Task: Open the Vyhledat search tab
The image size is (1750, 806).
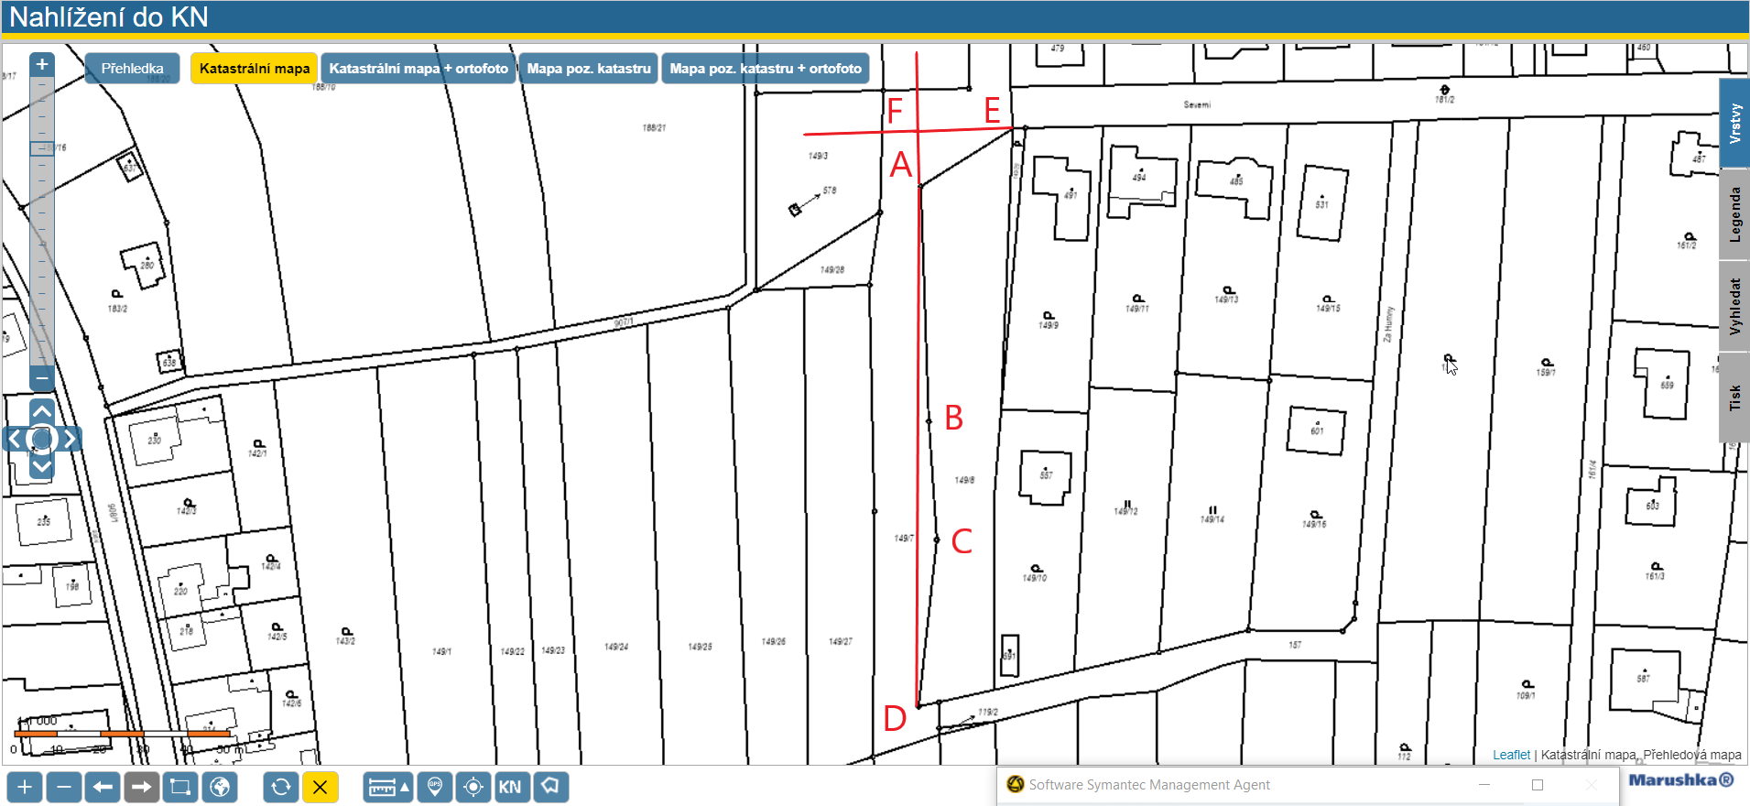Action: coord(1734,307)
